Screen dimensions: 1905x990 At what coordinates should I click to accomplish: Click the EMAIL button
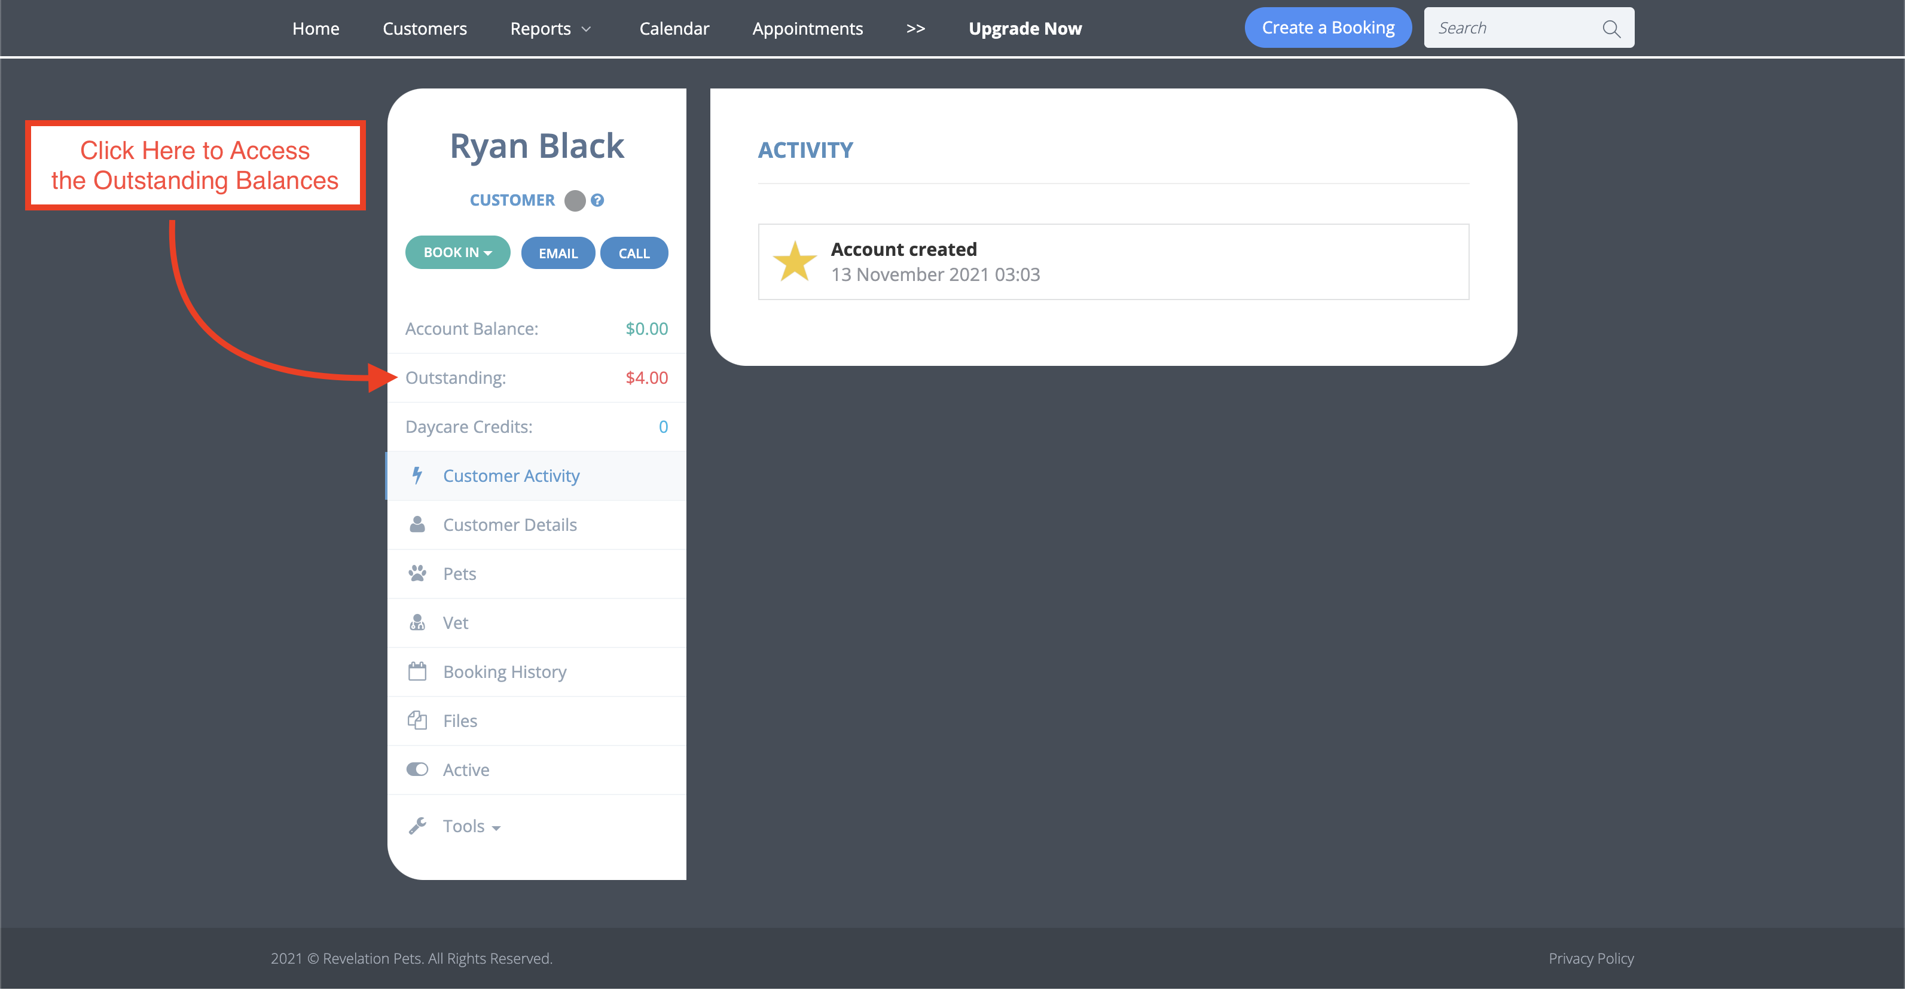pyautogui.click(x=558, y=252)
